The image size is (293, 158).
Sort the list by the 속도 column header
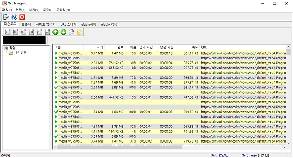189,48
